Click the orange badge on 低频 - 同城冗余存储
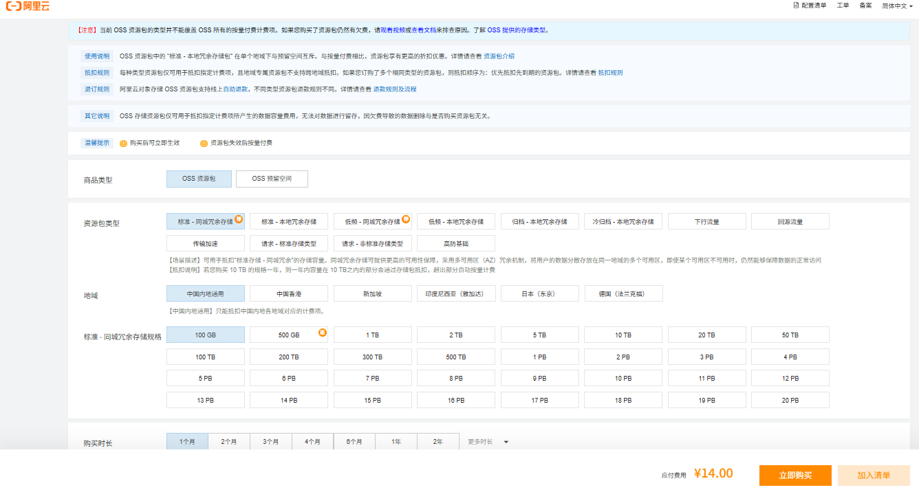The height and width of the screenshot is (492, 919). click(406, 219)
